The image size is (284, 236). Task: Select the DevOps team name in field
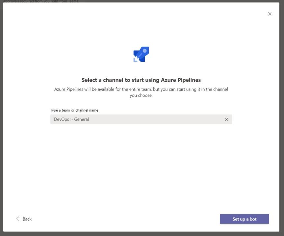coord(62,119)
